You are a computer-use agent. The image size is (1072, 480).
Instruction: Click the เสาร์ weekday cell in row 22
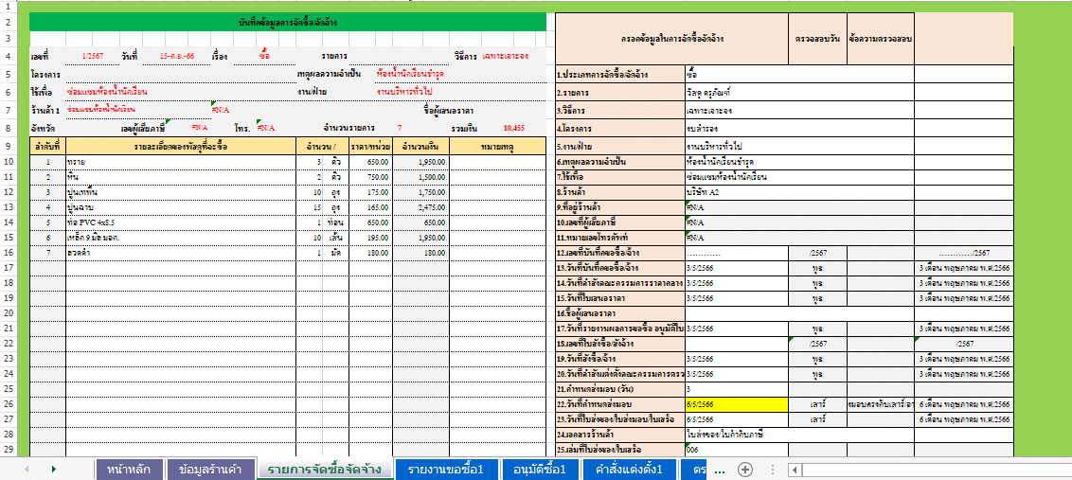pyautogui.click(x=817, y=404)
